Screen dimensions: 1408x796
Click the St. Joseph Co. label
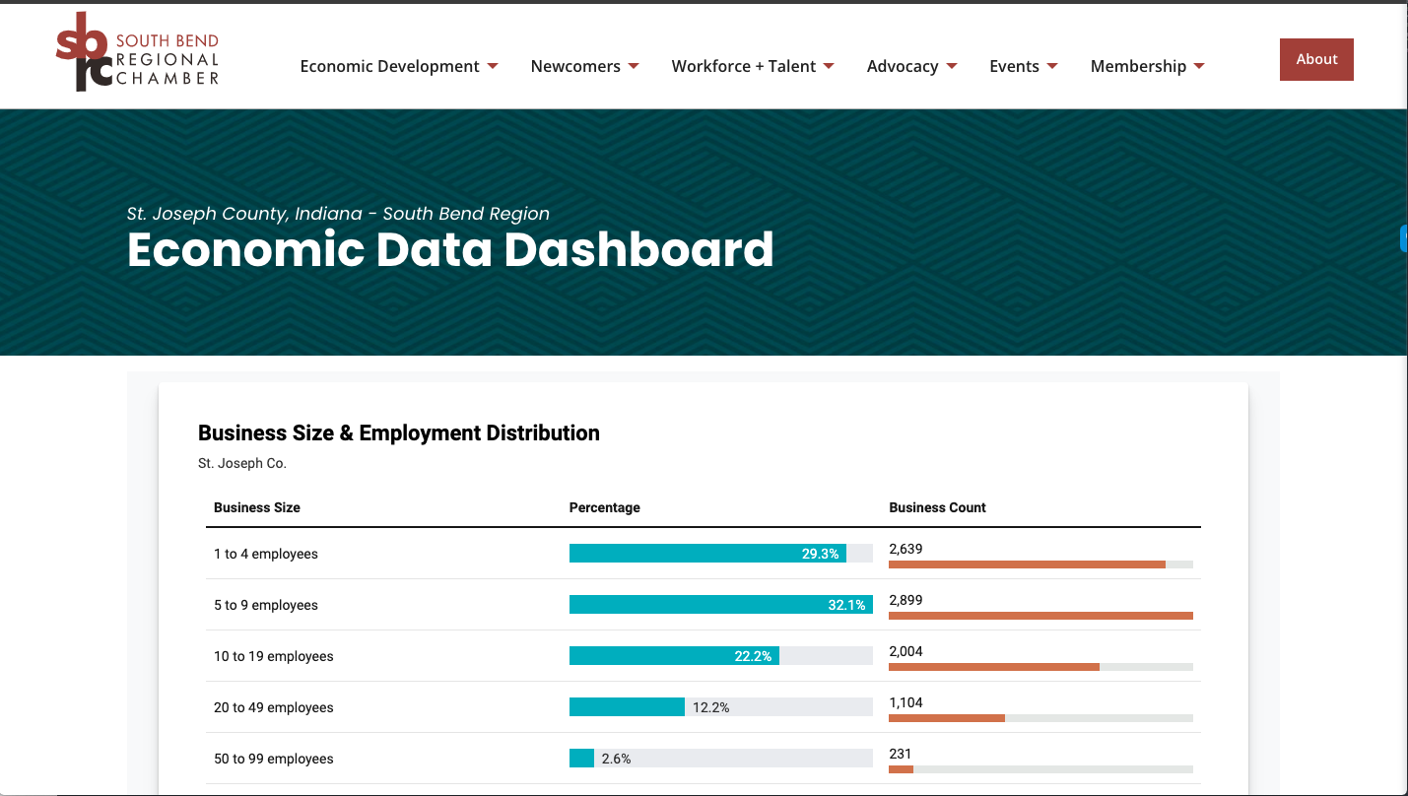point(242,463)
